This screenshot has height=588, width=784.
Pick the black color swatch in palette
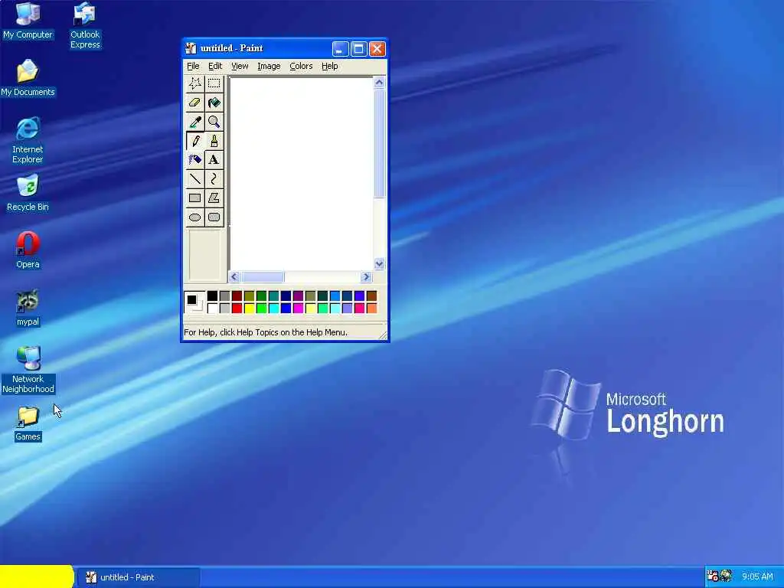tap(213, 296)
